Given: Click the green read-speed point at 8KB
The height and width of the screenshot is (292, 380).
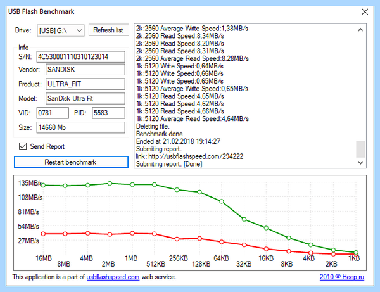Looking at the screenshot, I should click(x=289, y=238).
